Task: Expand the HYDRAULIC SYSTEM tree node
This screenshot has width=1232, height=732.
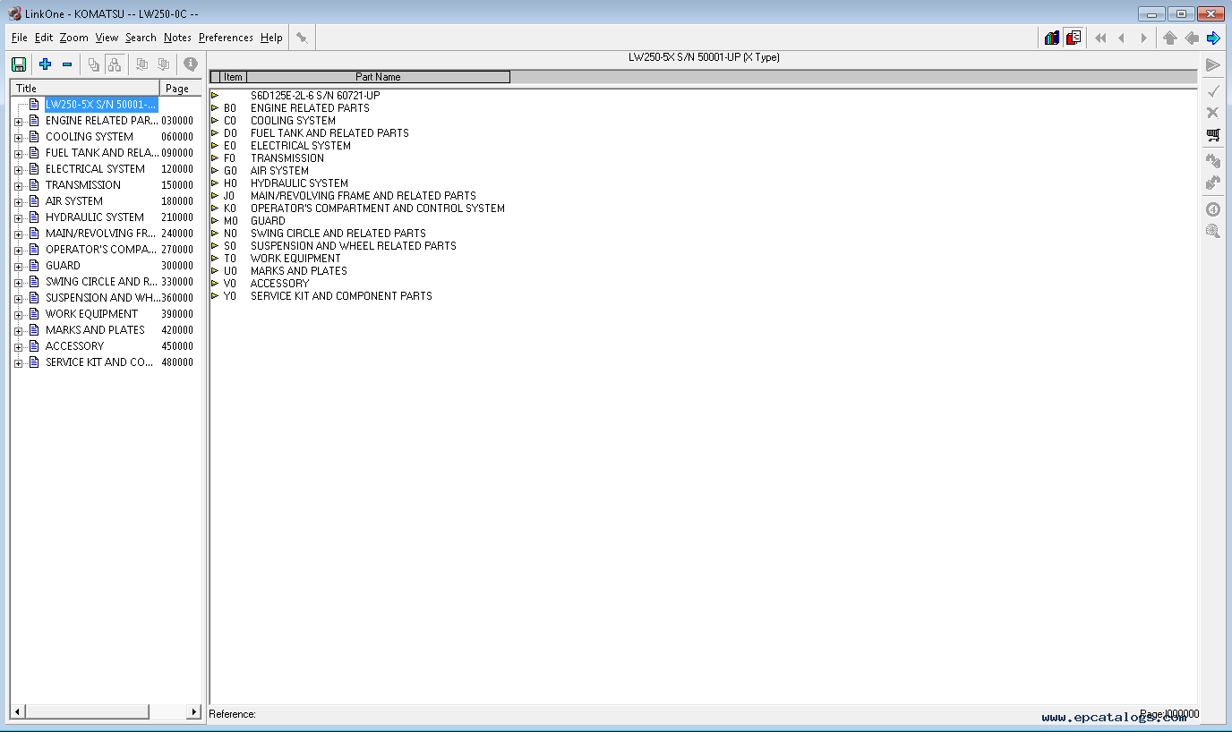Action: 19,218
